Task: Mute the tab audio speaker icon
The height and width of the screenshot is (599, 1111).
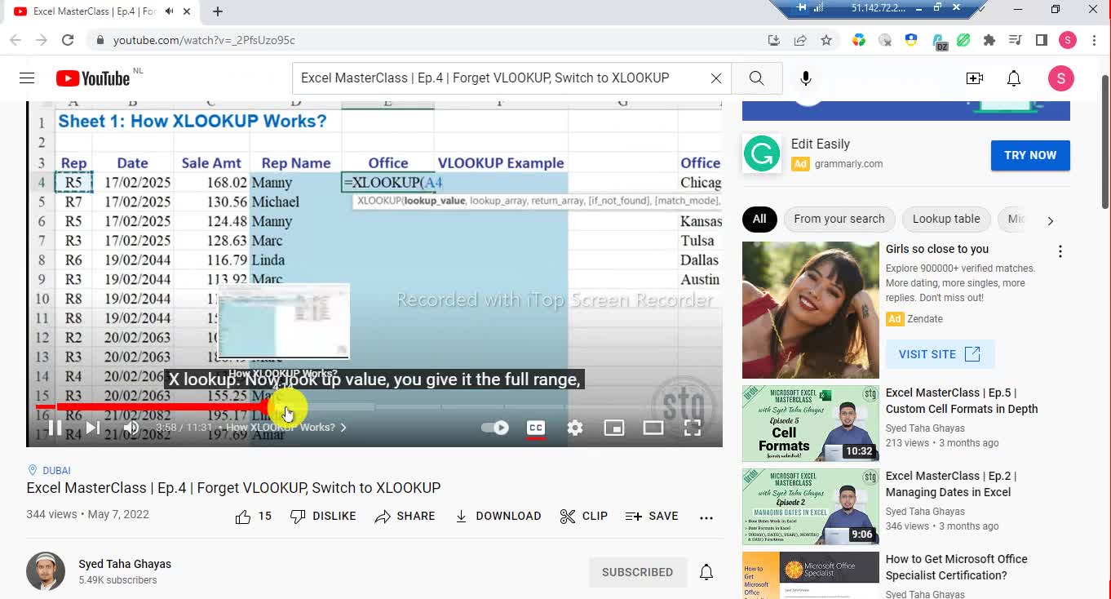Action: (x=170, y=11)
